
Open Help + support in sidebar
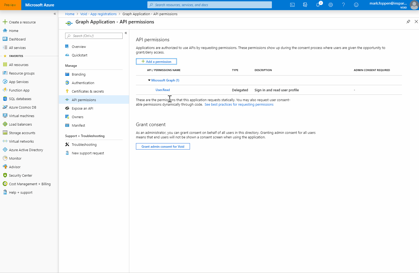(x=21, y=192)
